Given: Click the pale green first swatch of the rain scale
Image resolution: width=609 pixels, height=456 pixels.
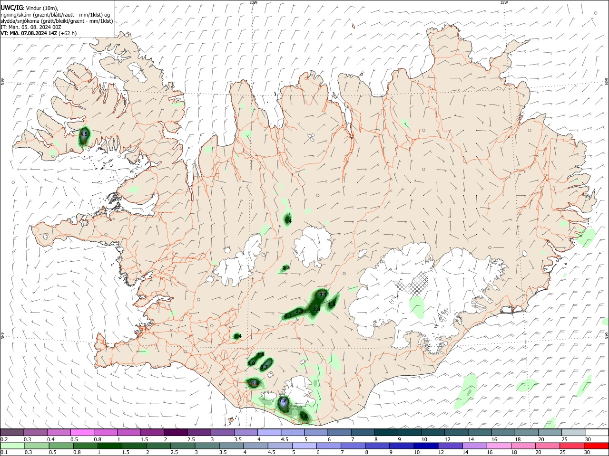Looking at the screenshot, I should (x=12, y=446).
